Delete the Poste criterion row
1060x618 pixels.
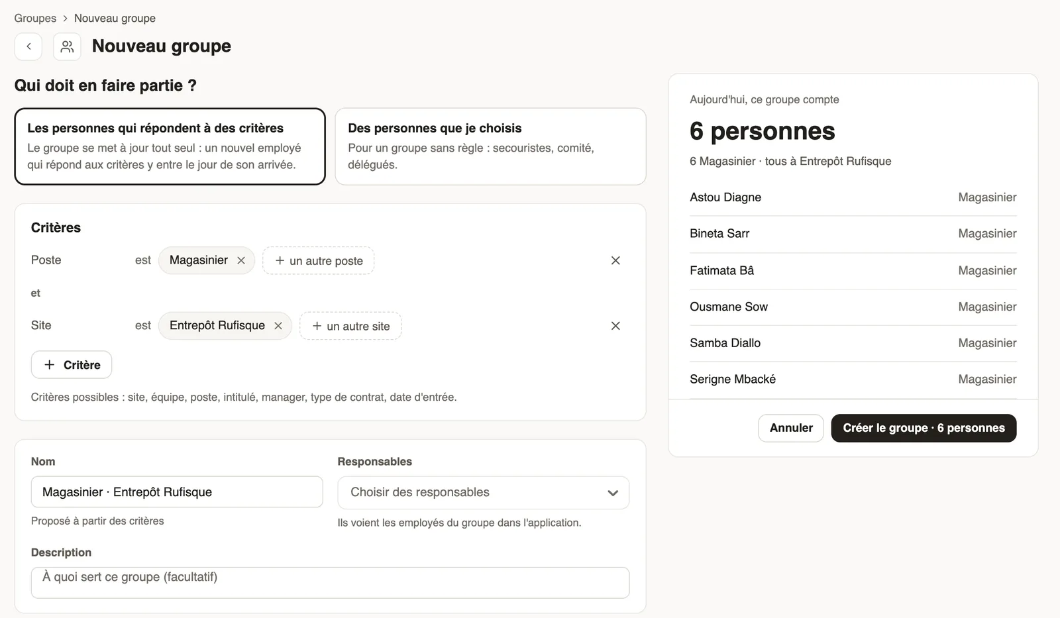(x=615, y=260)
